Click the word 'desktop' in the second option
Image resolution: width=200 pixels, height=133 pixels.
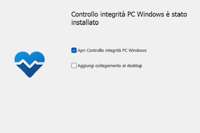tap(135, 66)
